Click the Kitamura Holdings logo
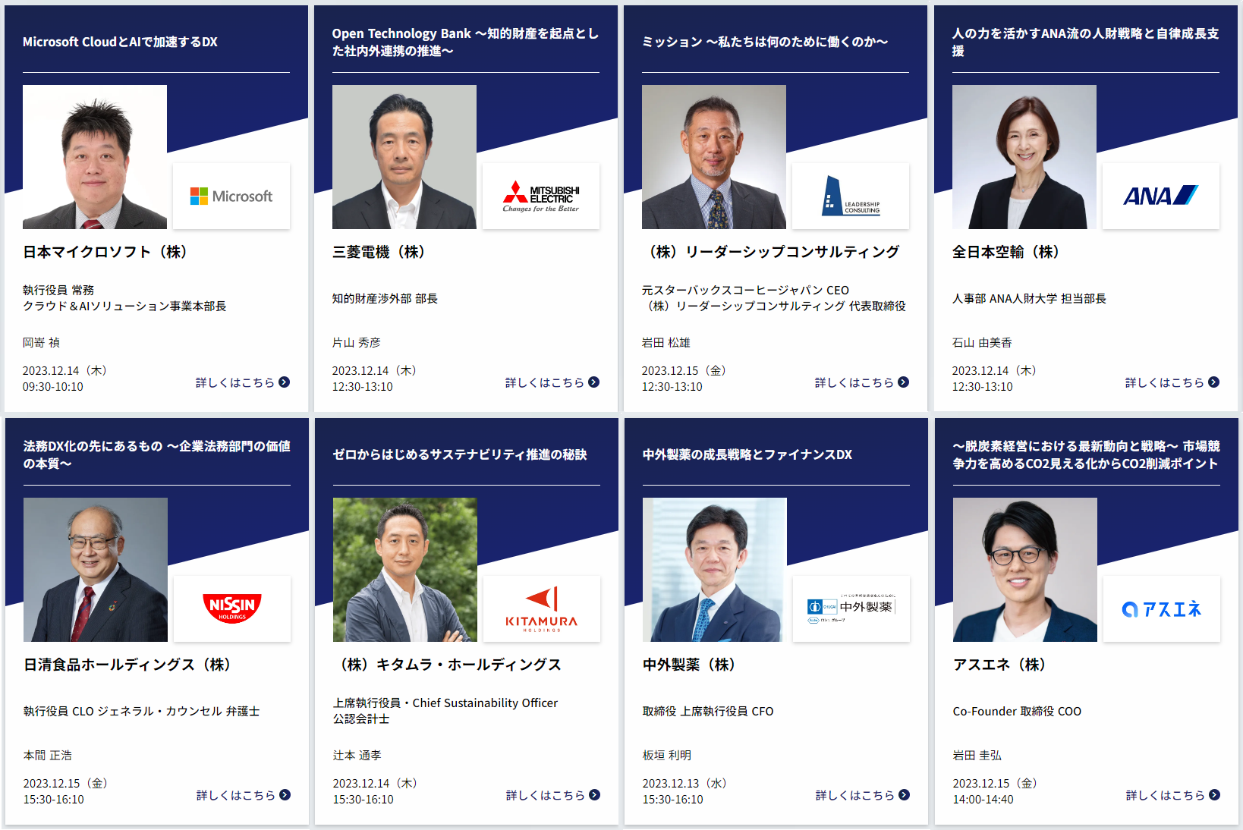 pyautogui.click(x=542, y=609)
